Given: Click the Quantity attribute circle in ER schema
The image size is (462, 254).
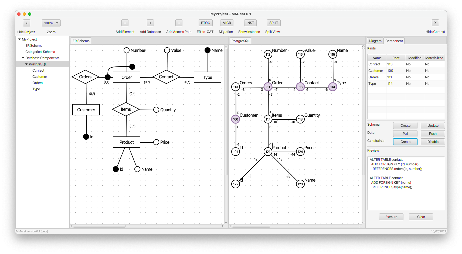Looking at the screenshot, I should click(156, 110).
